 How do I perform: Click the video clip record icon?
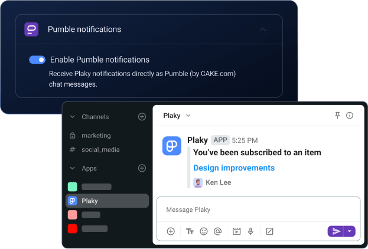tap(237, 231)
